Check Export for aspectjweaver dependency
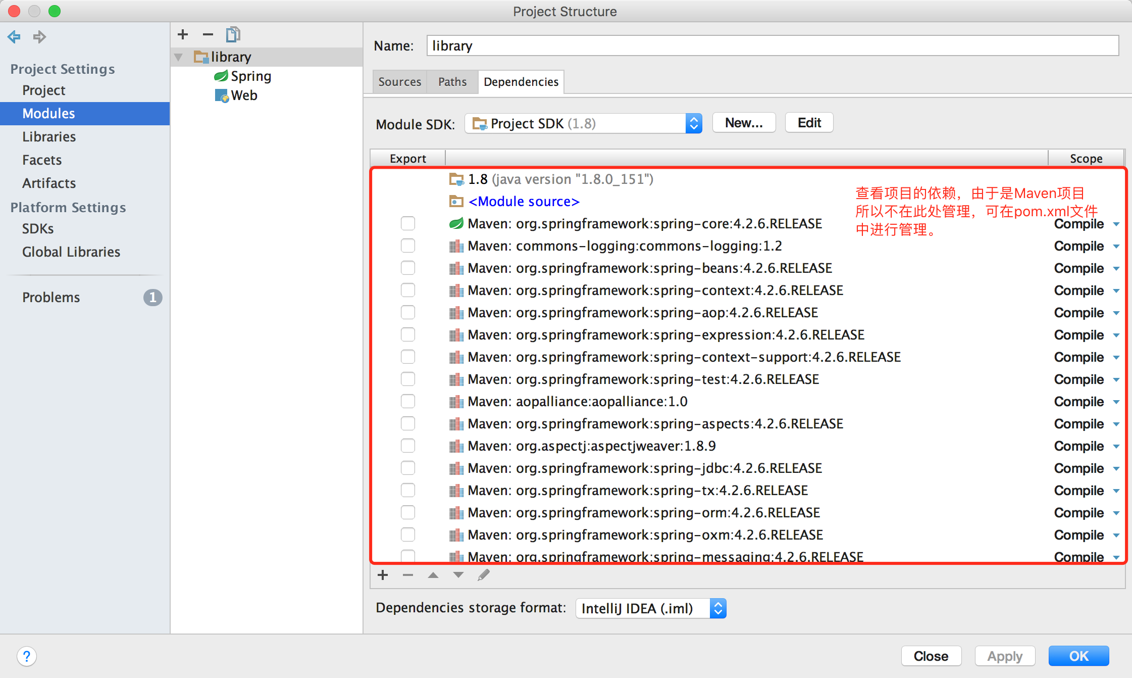 point(408,446)
